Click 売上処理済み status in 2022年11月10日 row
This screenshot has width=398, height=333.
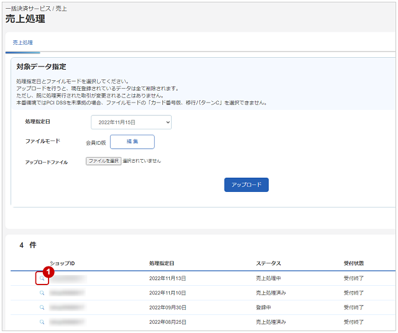pyautogui.click(x=271, y=293)
